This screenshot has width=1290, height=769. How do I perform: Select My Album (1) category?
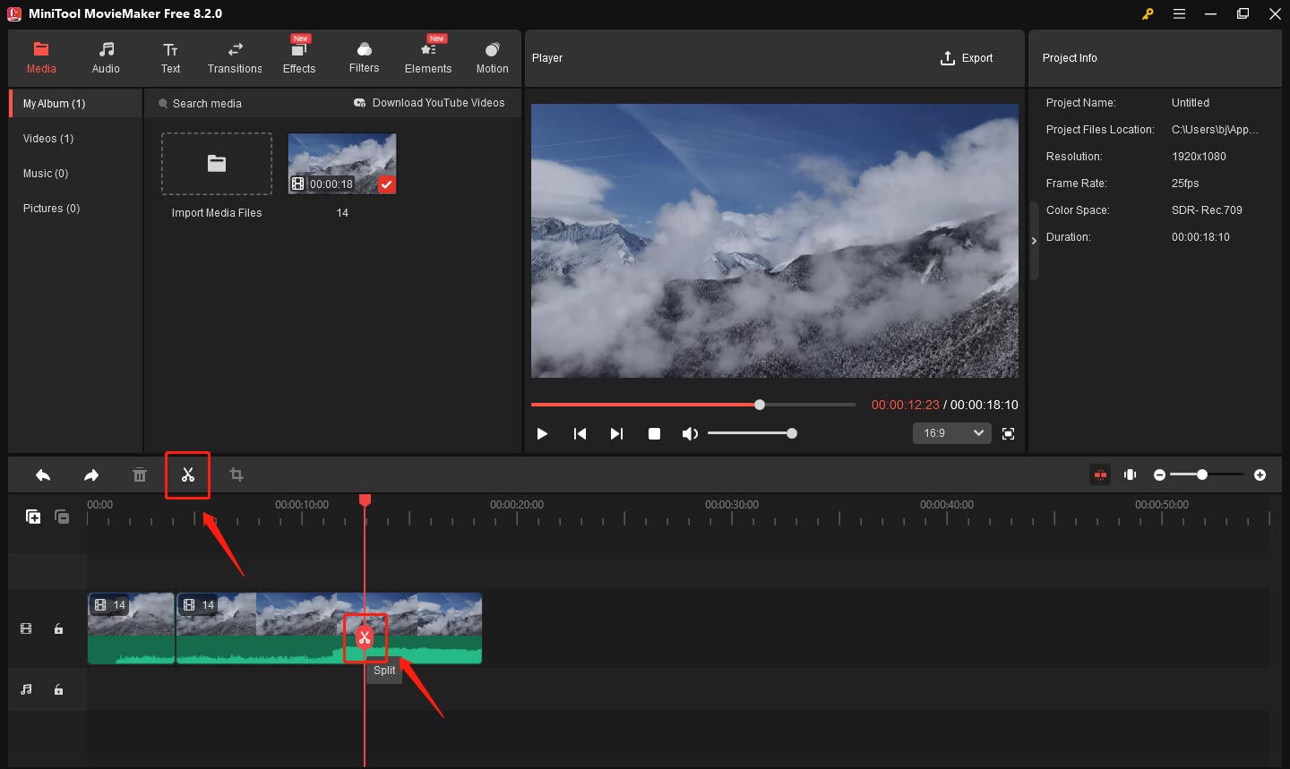coord(76,104)
